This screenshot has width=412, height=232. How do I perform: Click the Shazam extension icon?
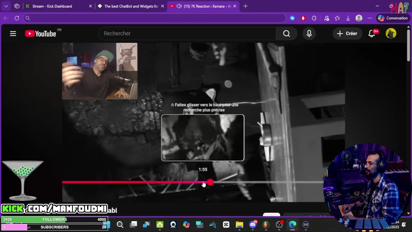pyautogui.click(x=292, y=18)
